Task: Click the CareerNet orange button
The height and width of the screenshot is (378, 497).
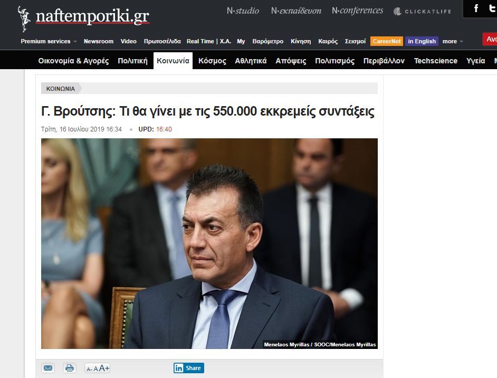Action: pos(386,41)
